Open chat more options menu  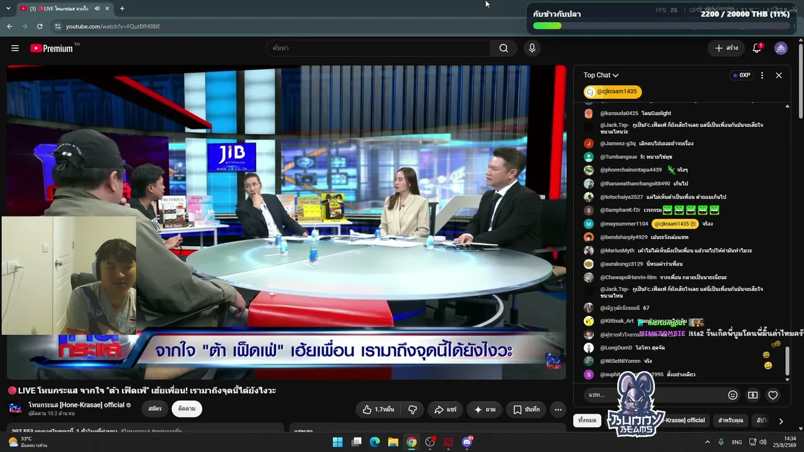coord(762,75)
